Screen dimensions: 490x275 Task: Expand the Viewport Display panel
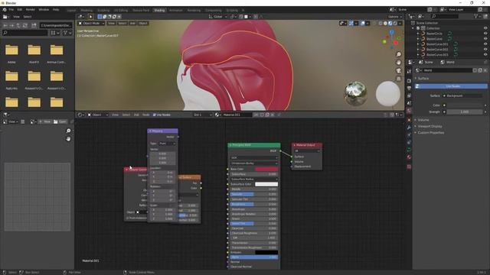[430, 126]
